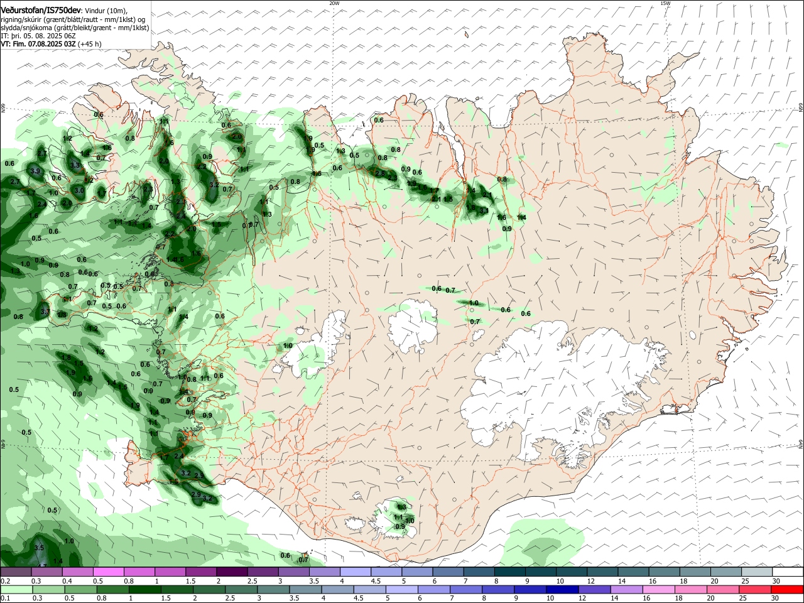Click the 'VT: Fim. 07.08.2025 03Z (+45 h)' line
The height and width of the screenshot is (603, 804).
click(x=51, y=44)
